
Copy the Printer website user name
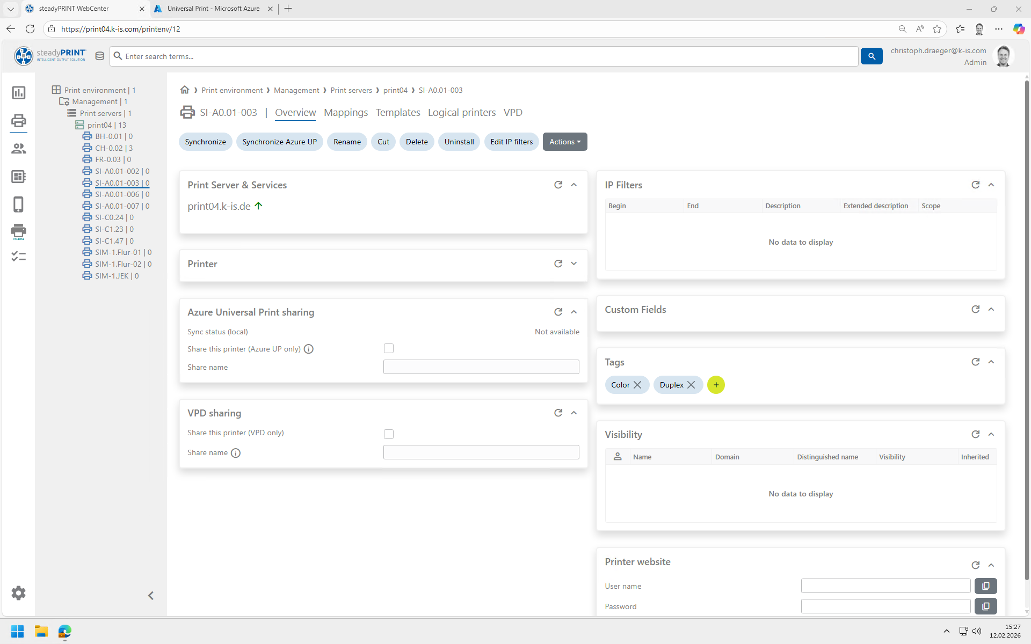tap(985, 586)
